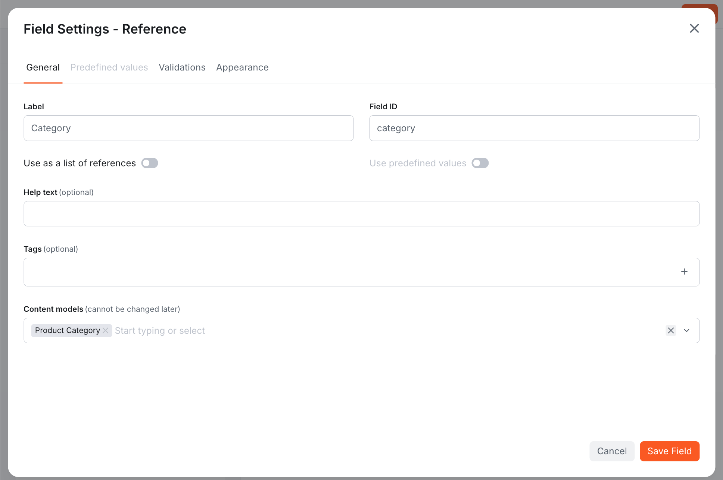Click the Field Settings - Reference title
The image size is (723, 480).
tap(105, 29)
